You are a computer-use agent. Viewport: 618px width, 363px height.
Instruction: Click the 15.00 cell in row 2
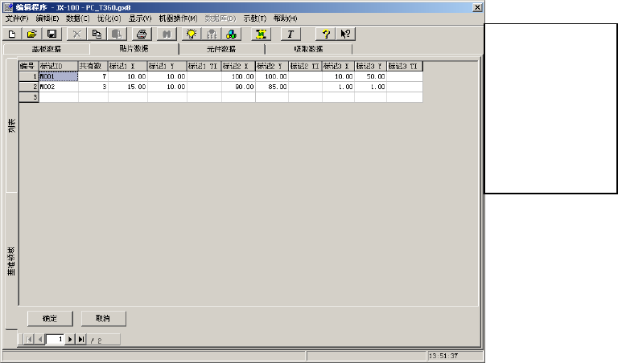pyautogui.click(x=128, y=87)
